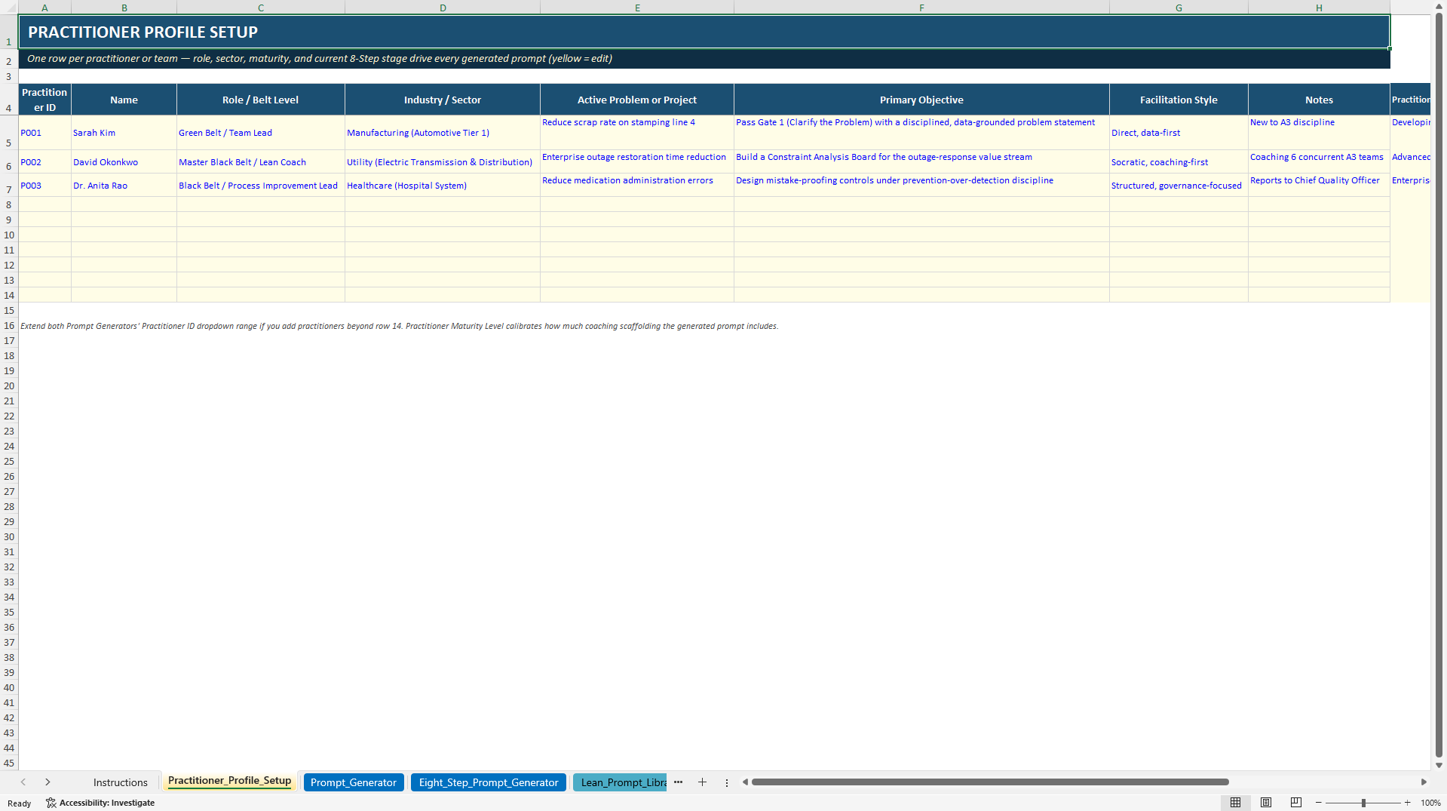
Task: Click the select-all corner triangle
Action: [x=9, y=8]
